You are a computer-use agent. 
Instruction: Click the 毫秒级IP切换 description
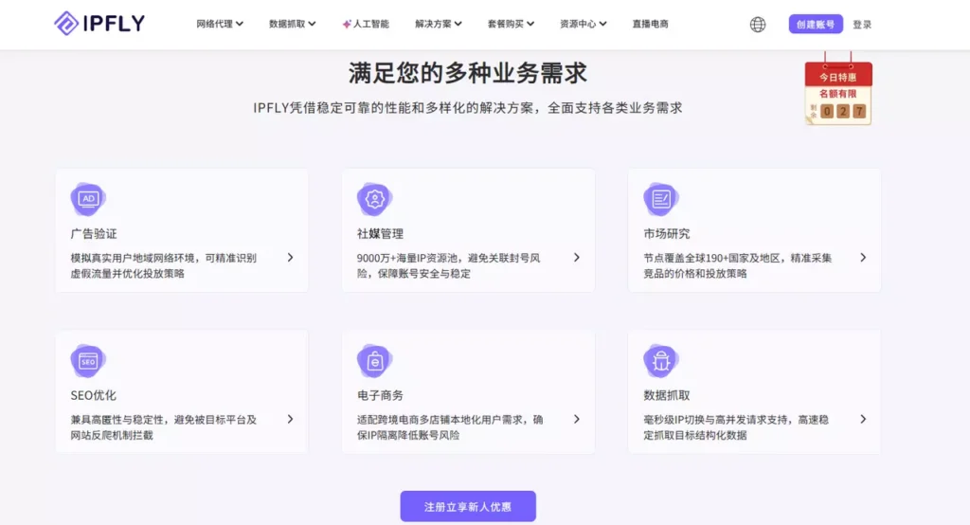pyautogui.click(x=736, y=427)
